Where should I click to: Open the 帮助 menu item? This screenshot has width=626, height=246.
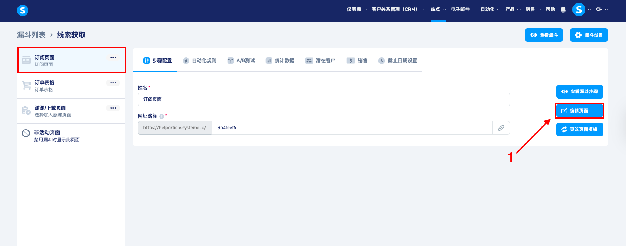pyautogui.click(x=551, y=10)
